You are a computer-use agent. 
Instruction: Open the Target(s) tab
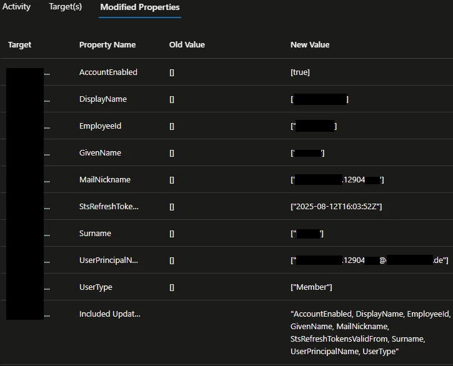click(65, 7)
